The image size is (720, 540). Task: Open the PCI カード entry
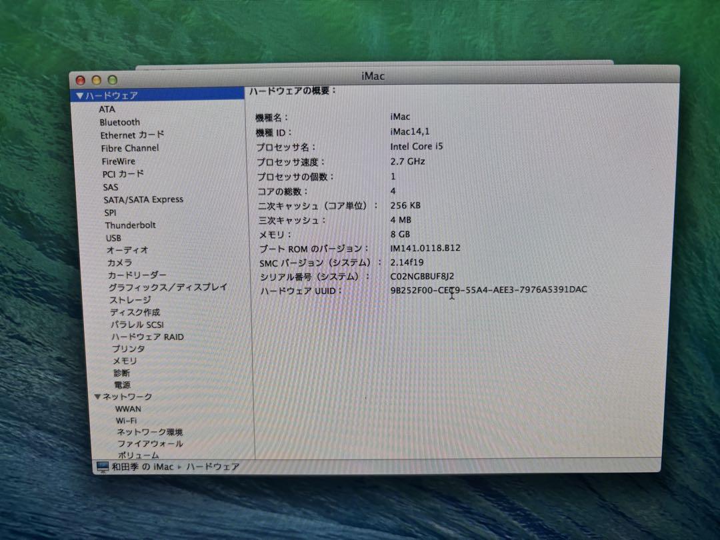(123, 174)
